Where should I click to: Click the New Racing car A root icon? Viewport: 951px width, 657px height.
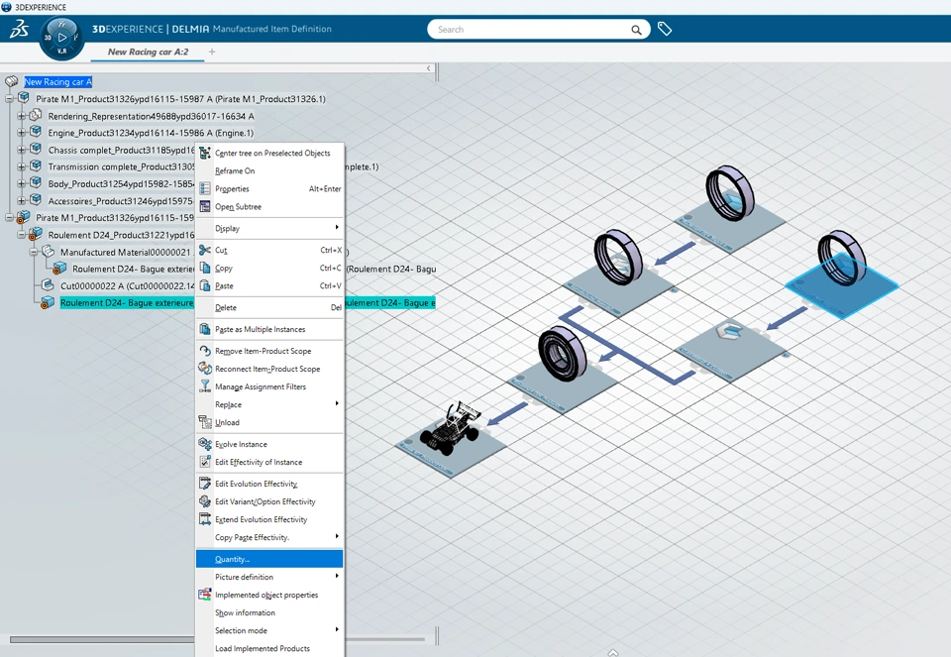pos(12,81)
